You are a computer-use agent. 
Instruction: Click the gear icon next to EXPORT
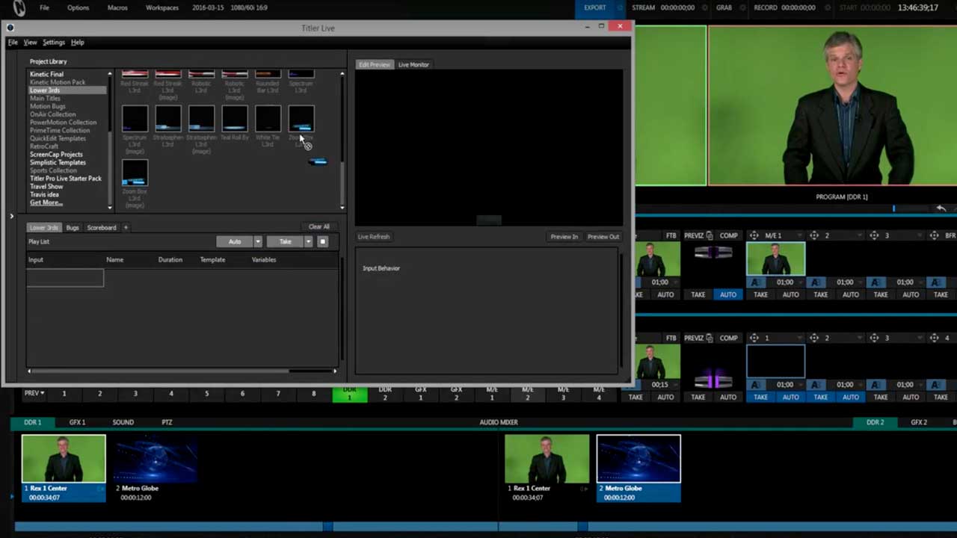point(620,8)
